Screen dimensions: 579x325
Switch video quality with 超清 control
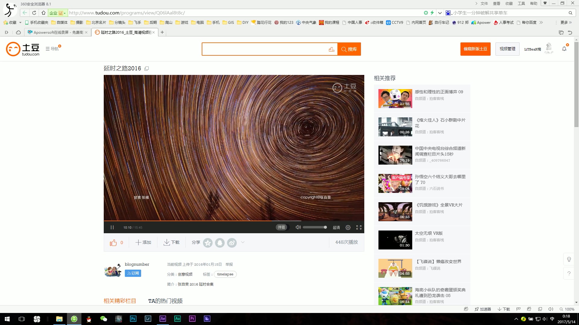(x=336, y=227)
